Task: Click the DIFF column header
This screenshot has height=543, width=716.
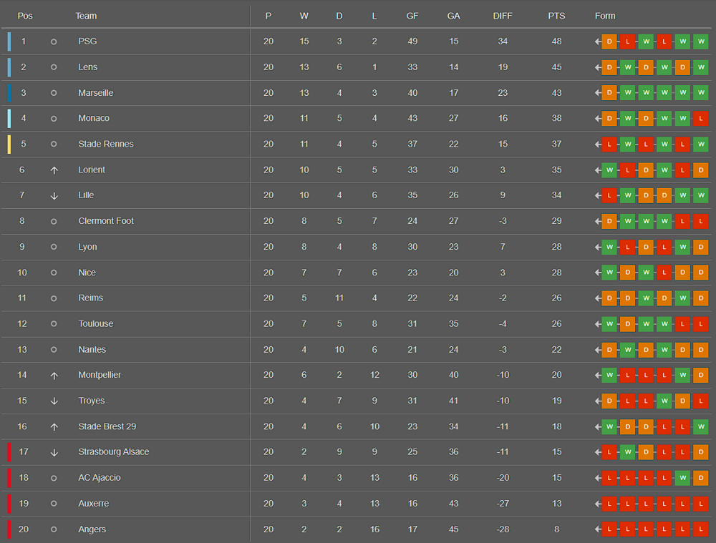Action: 503,16
